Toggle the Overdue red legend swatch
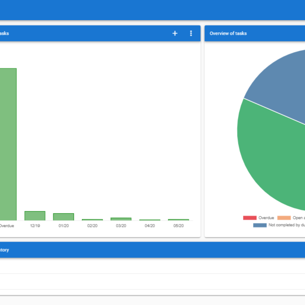The width and height of the screenshot is (305, 305). point(250,218)
